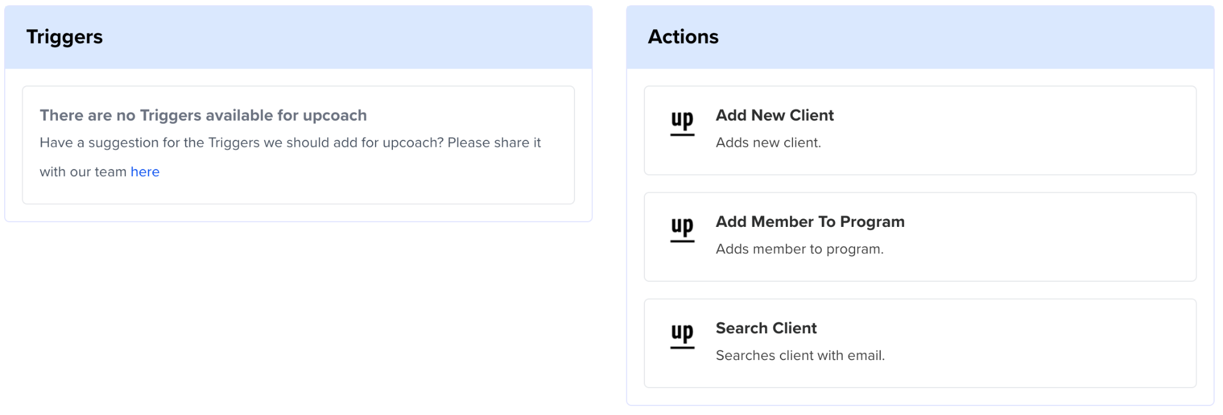Open the Search Client action card
The width and height of the screenshot is (1223, 415).
[1015, 343]
